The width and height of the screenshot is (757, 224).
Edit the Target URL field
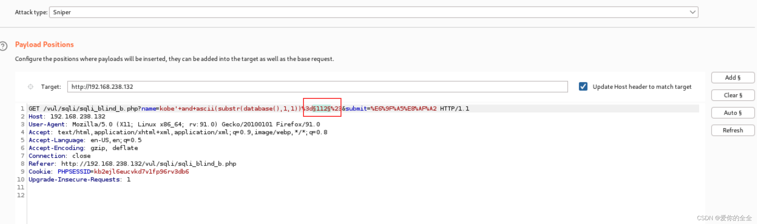click(x=317, y=87)
